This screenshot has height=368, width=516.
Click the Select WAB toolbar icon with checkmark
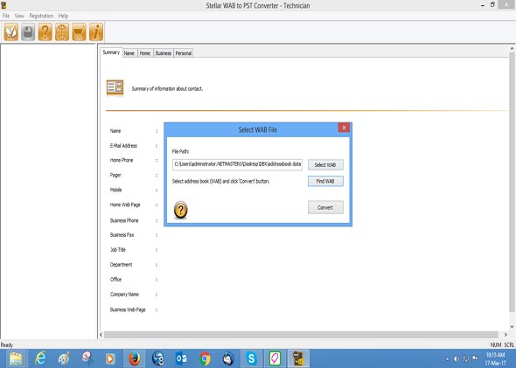click(11, 31)
